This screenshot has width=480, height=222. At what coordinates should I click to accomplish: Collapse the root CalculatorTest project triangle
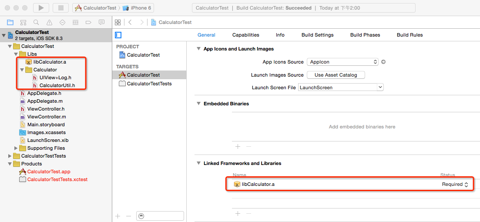point(3,35)
